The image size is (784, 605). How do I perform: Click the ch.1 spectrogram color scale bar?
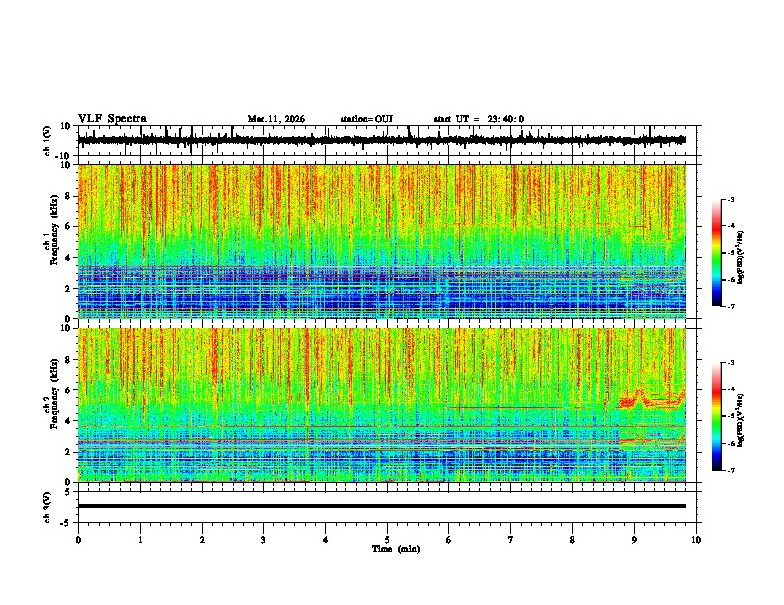coord(716,253)
